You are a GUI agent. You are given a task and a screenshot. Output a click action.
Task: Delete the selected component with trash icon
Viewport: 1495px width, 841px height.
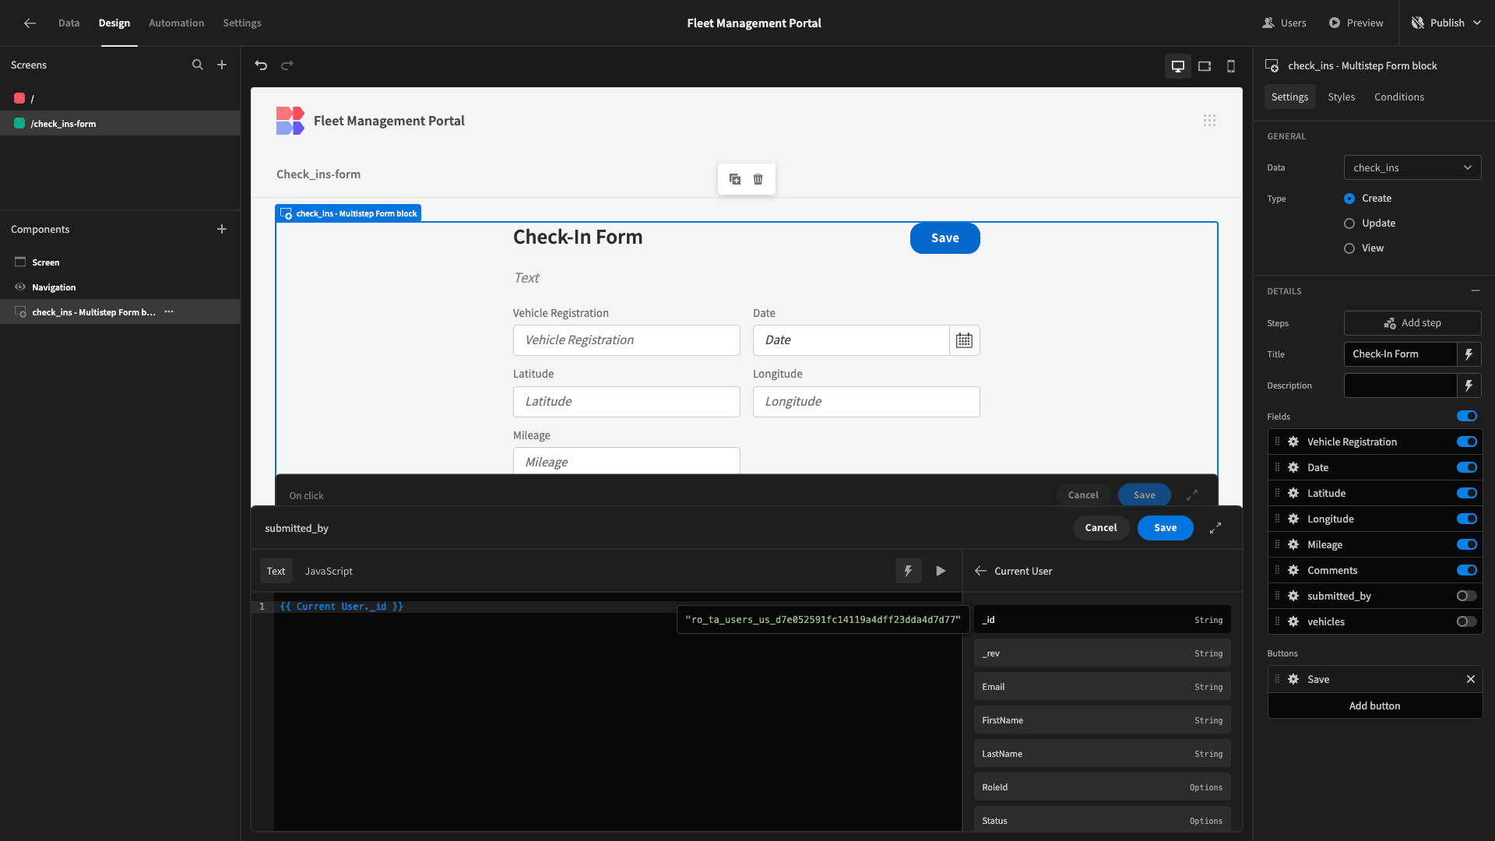coord(758,179)
